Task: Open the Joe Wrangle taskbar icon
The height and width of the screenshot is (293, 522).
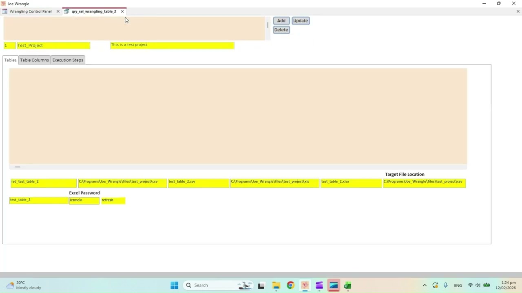Action: pos(305,285)
